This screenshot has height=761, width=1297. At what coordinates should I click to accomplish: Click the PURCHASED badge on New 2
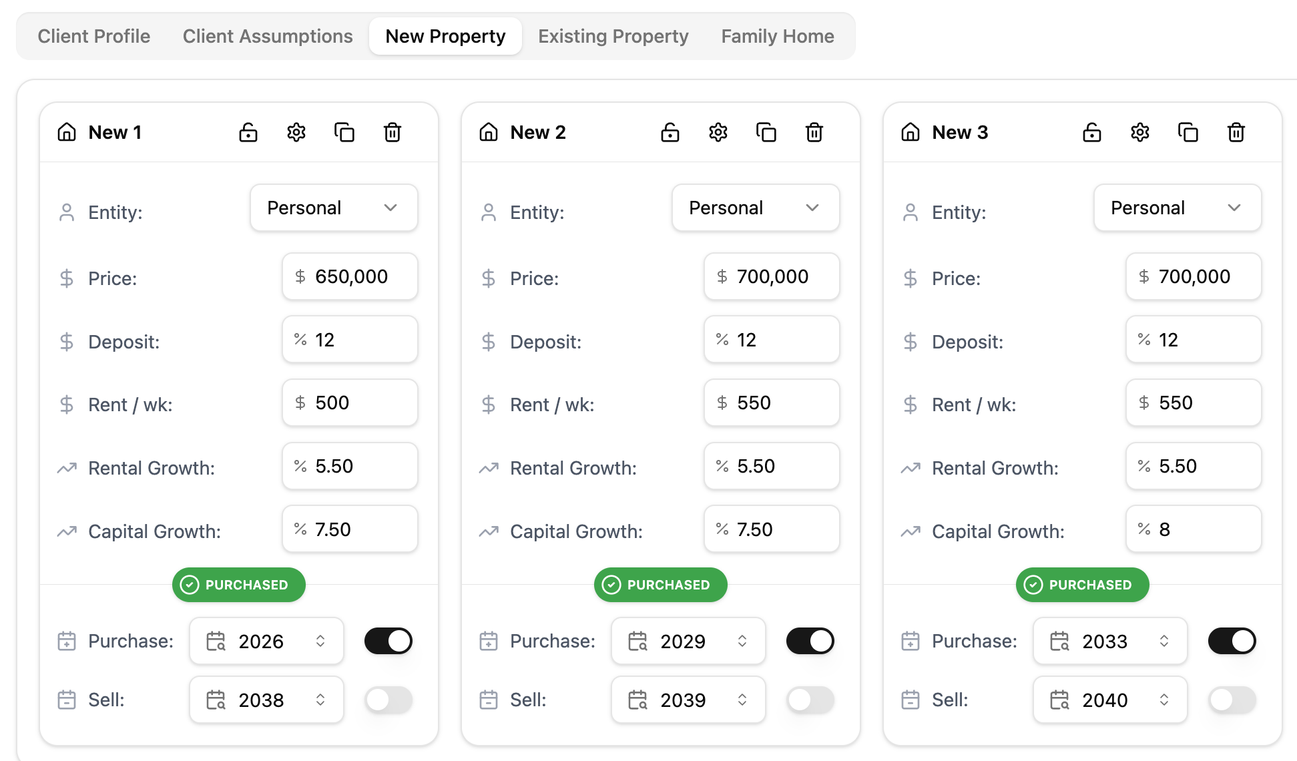[660, 585]
